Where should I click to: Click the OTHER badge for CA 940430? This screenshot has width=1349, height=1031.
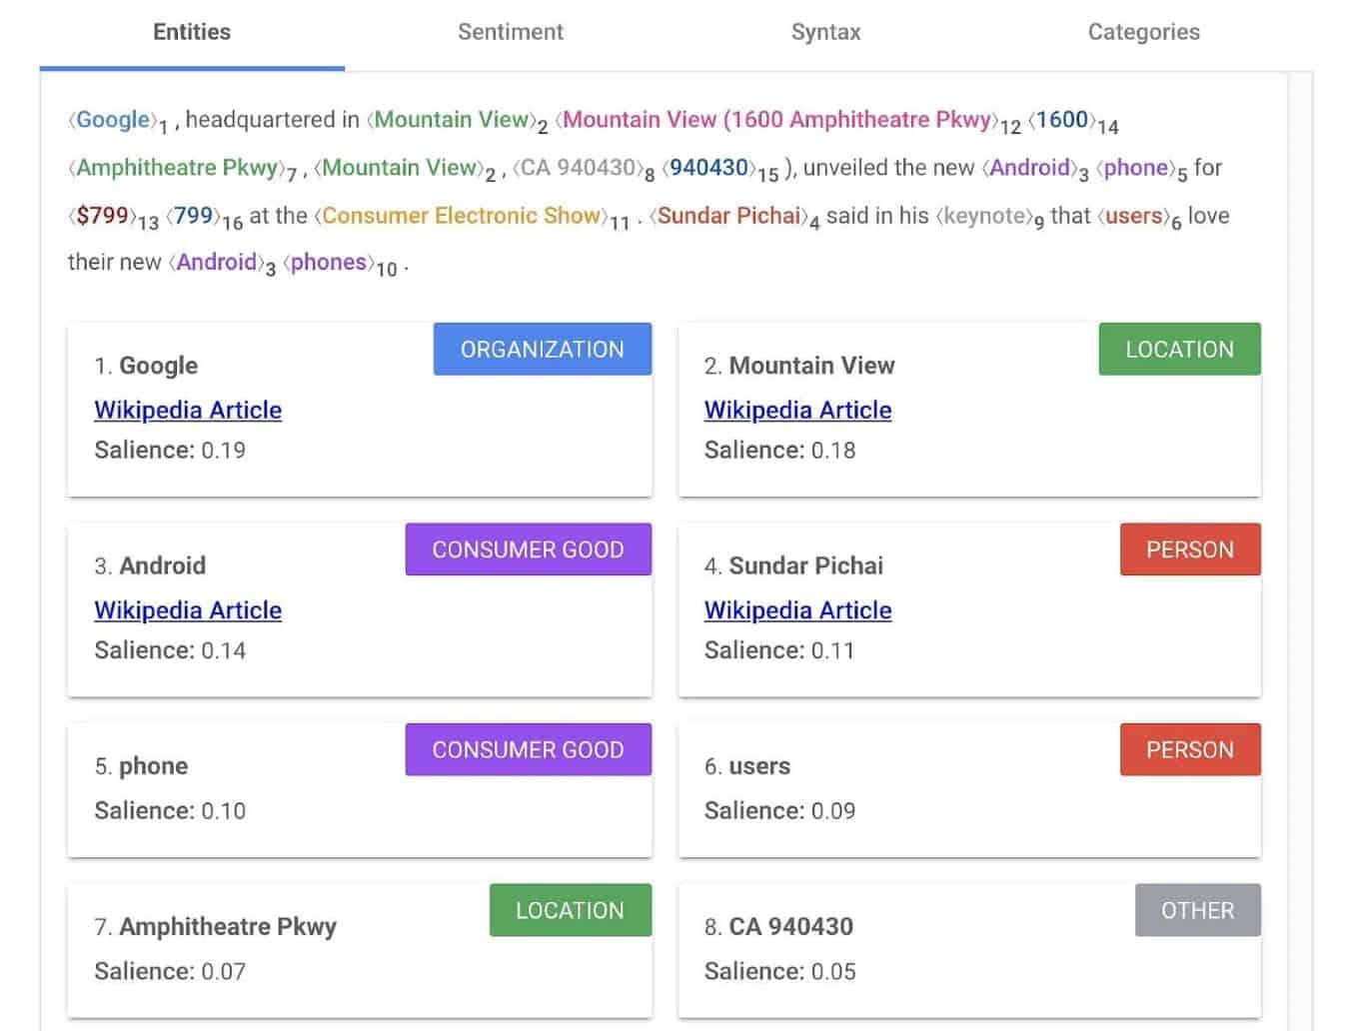point(1197,910)
